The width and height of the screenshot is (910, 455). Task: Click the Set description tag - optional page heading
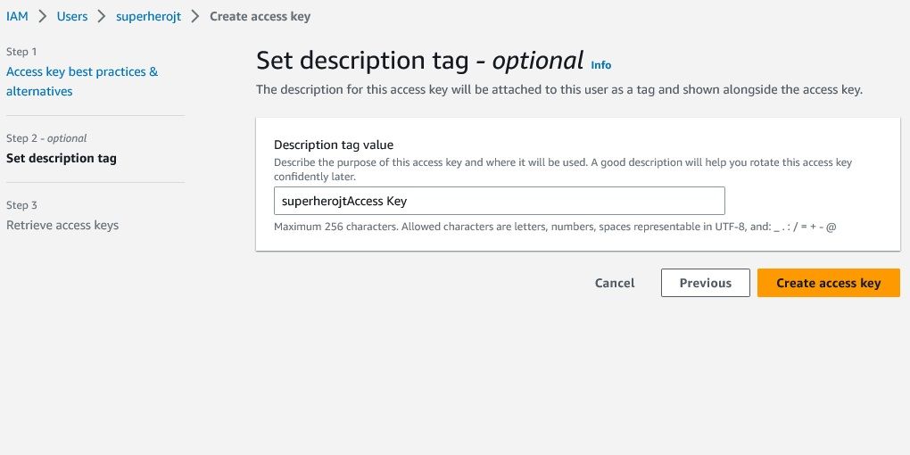(419, 61)
